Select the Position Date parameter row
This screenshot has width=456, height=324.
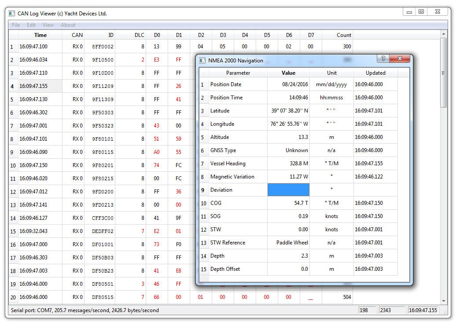point(238,84)
